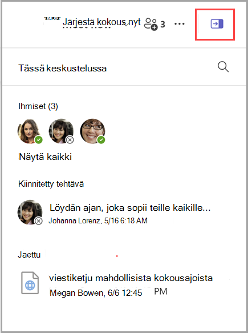This screenshot has height=333, width=248.
Task: Click Järjestä kokous nyt button
Action: (101, 22)
